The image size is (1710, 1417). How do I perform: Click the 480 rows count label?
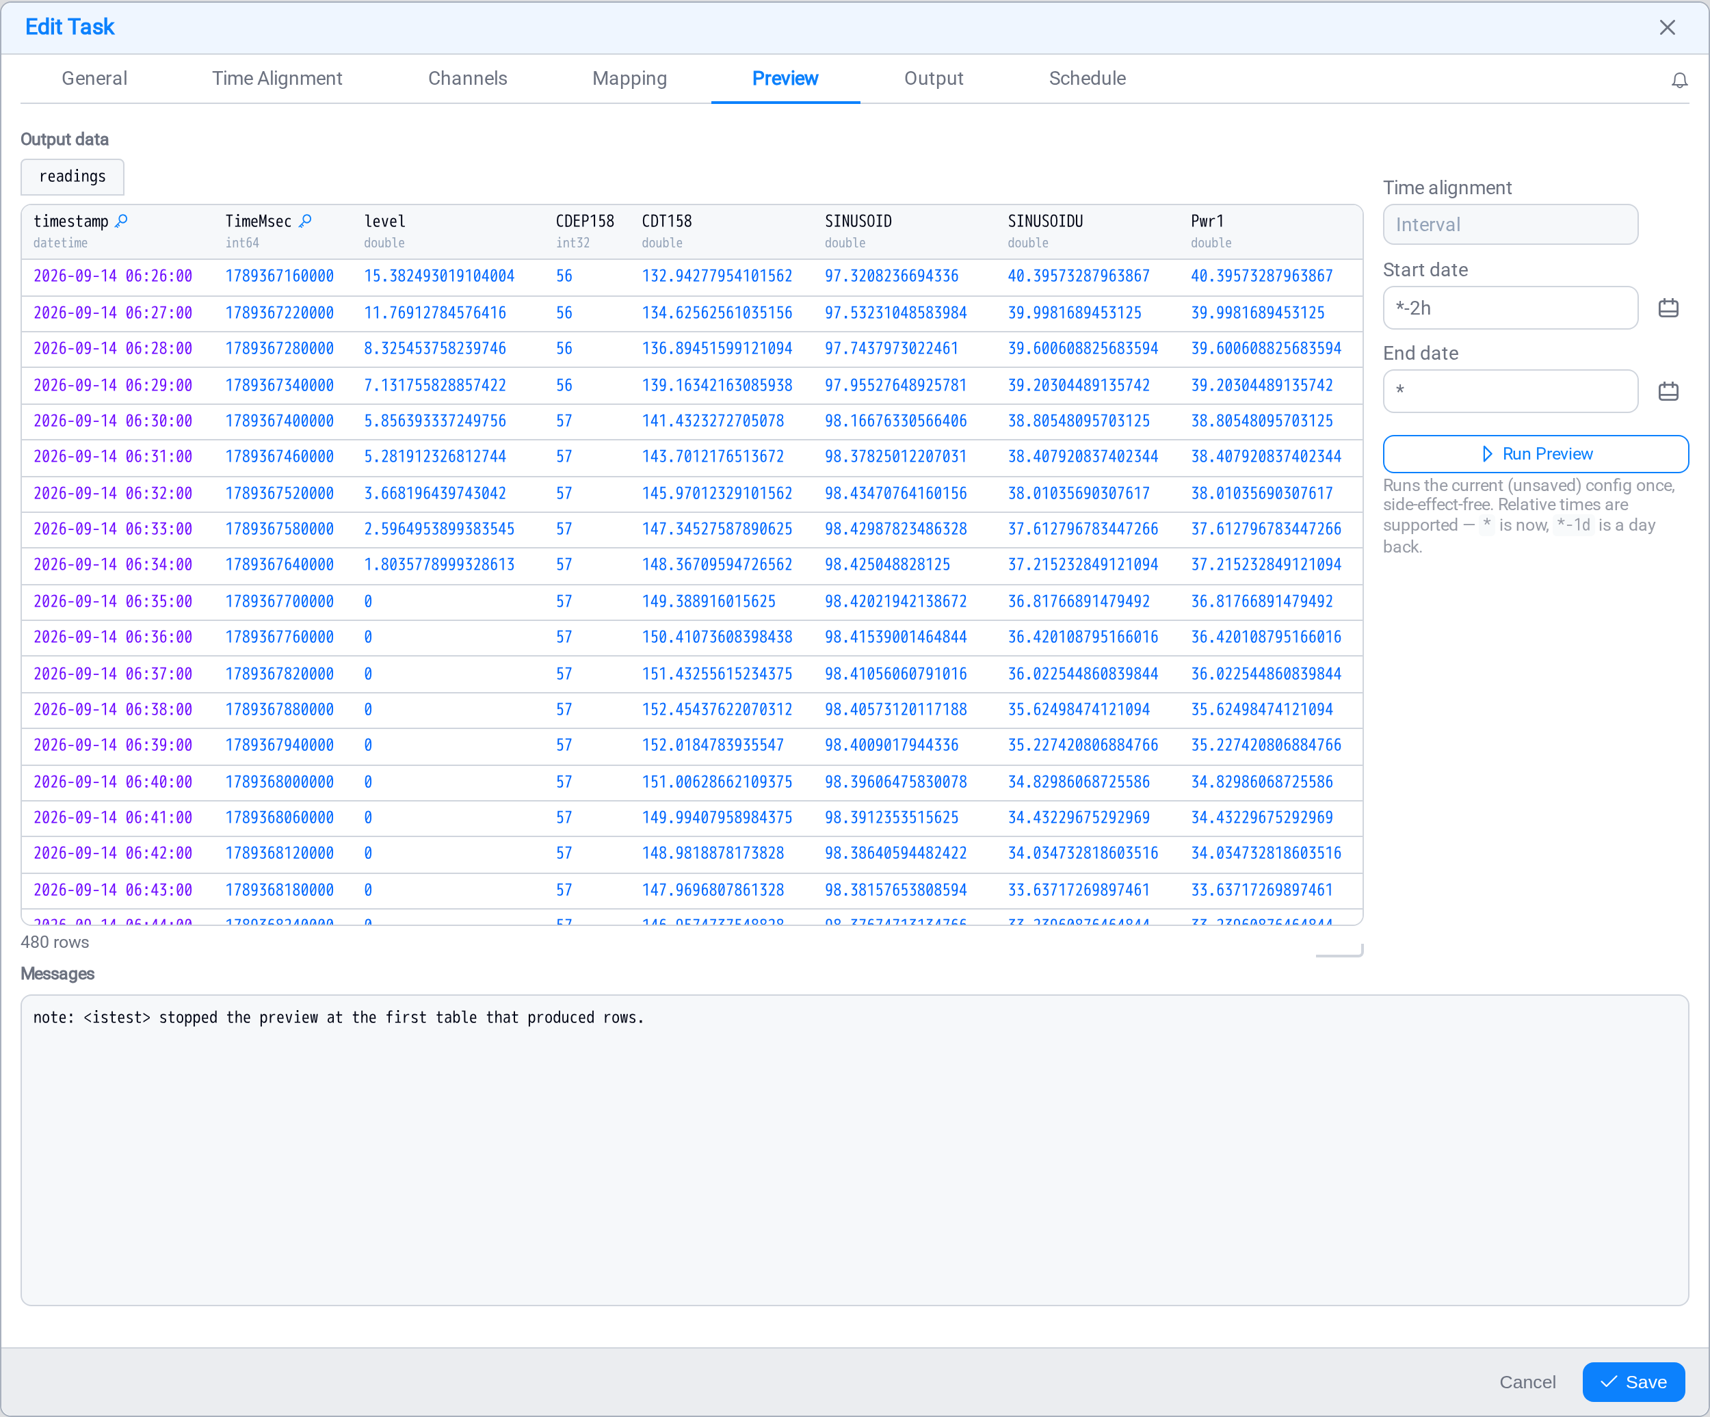[x=55, y=942]
